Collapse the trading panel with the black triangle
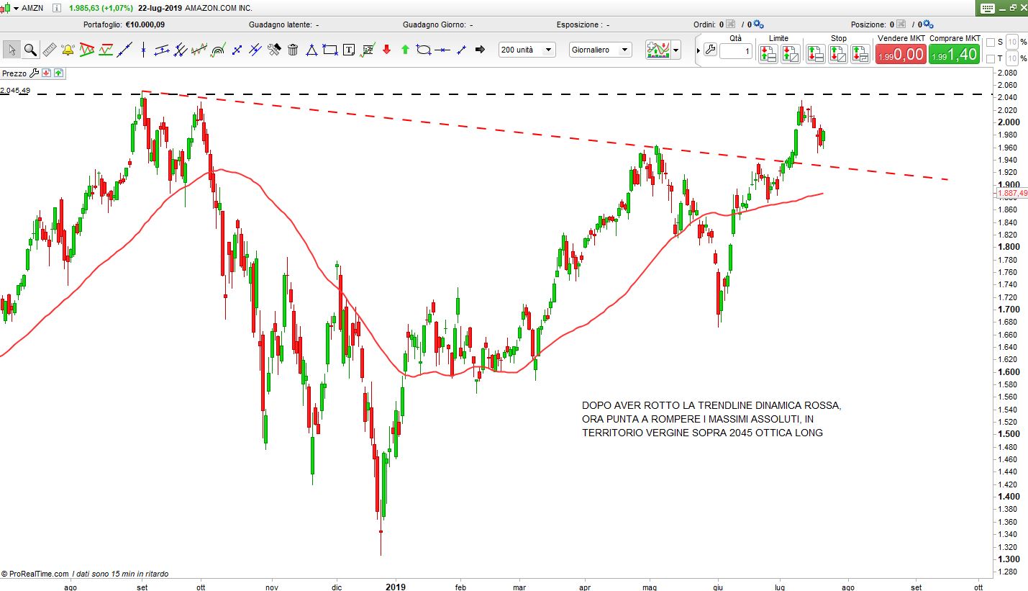Image resolution: width=1028 pixels, height=591 pixels. point(698,50)
